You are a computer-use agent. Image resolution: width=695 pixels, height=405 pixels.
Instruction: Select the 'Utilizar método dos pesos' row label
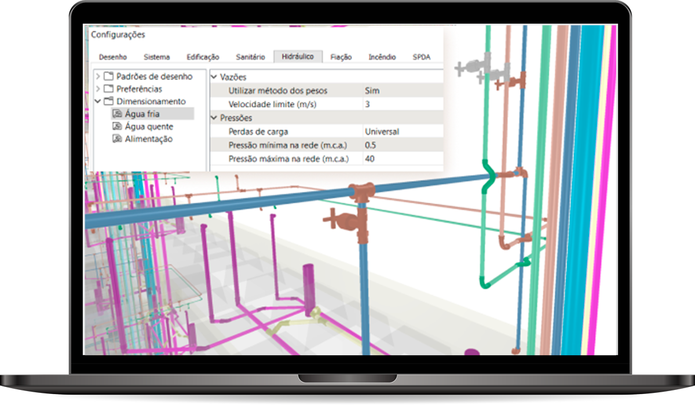click(x=277, y=90)
